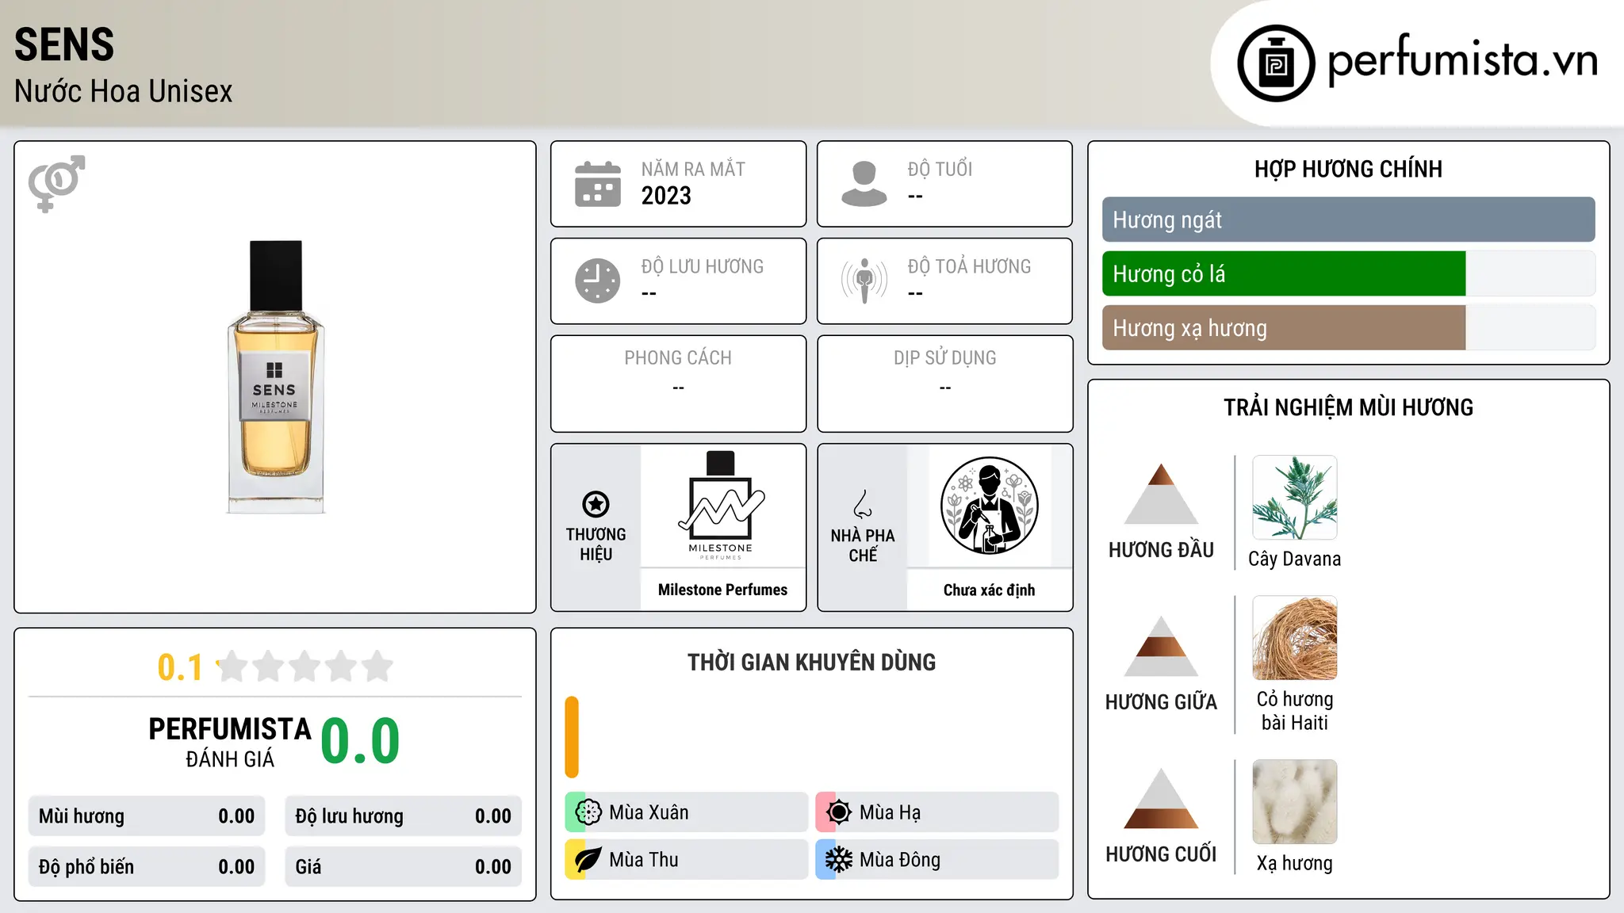Click the Hương cỏ lá green accord bar
Viewport: 1624px width, 913px height.
click(x=1284, y=274)
